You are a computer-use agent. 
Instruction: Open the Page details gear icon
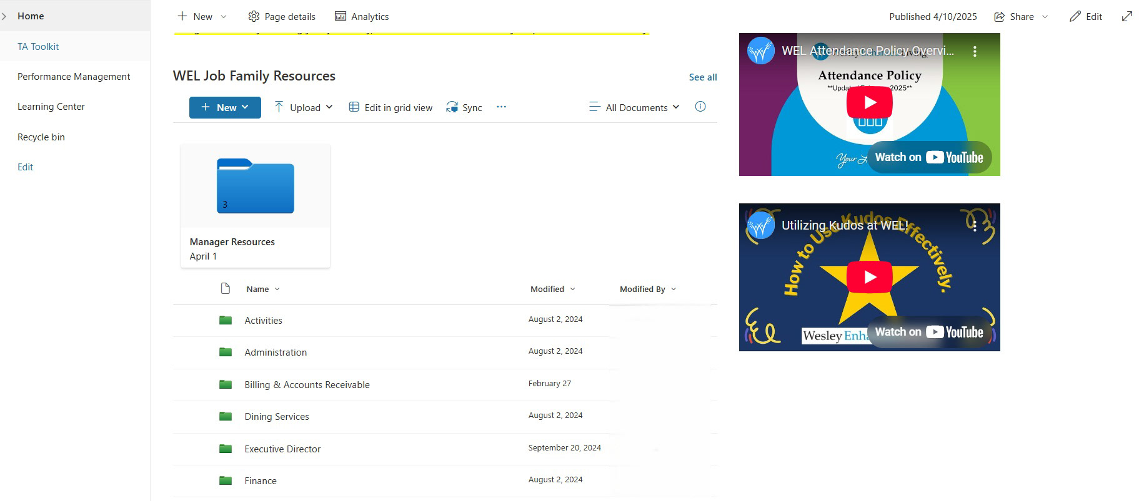click(254, 16)
